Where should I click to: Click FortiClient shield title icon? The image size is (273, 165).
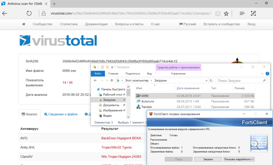(x=151, y=114)
